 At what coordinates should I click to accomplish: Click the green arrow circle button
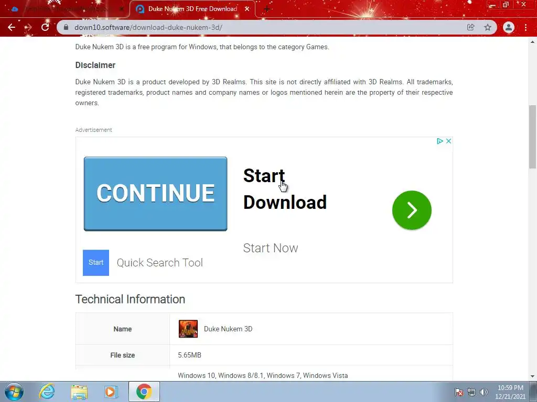point(412,210)
